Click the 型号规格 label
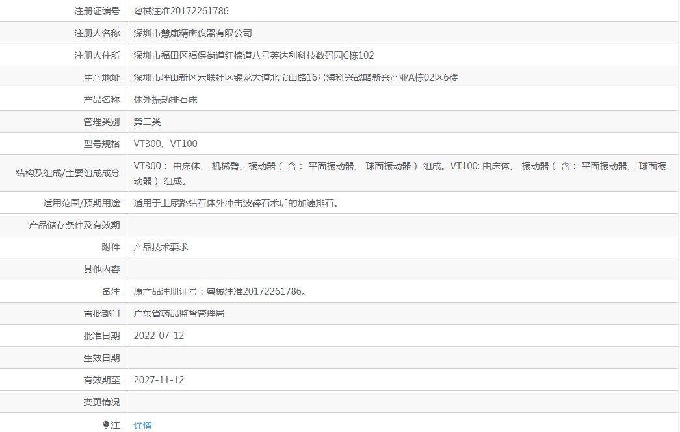Image resolution: width=680 pixels, height=432 pixels. (x=101, y=144)
